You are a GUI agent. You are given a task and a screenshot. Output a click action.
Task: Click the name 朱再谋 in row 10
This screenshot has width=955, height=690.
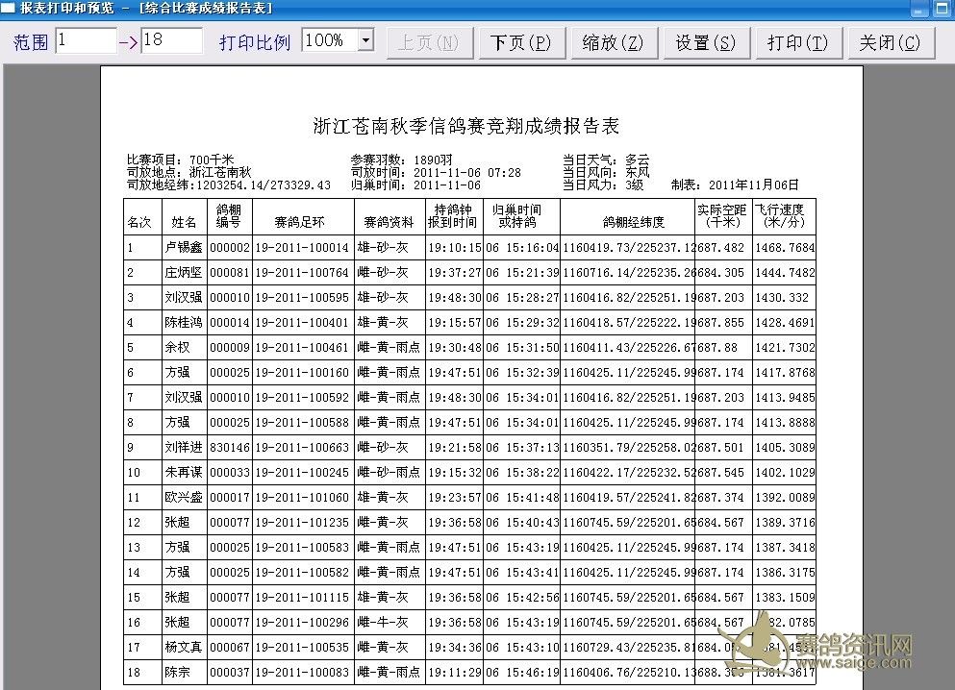[184, 472]
